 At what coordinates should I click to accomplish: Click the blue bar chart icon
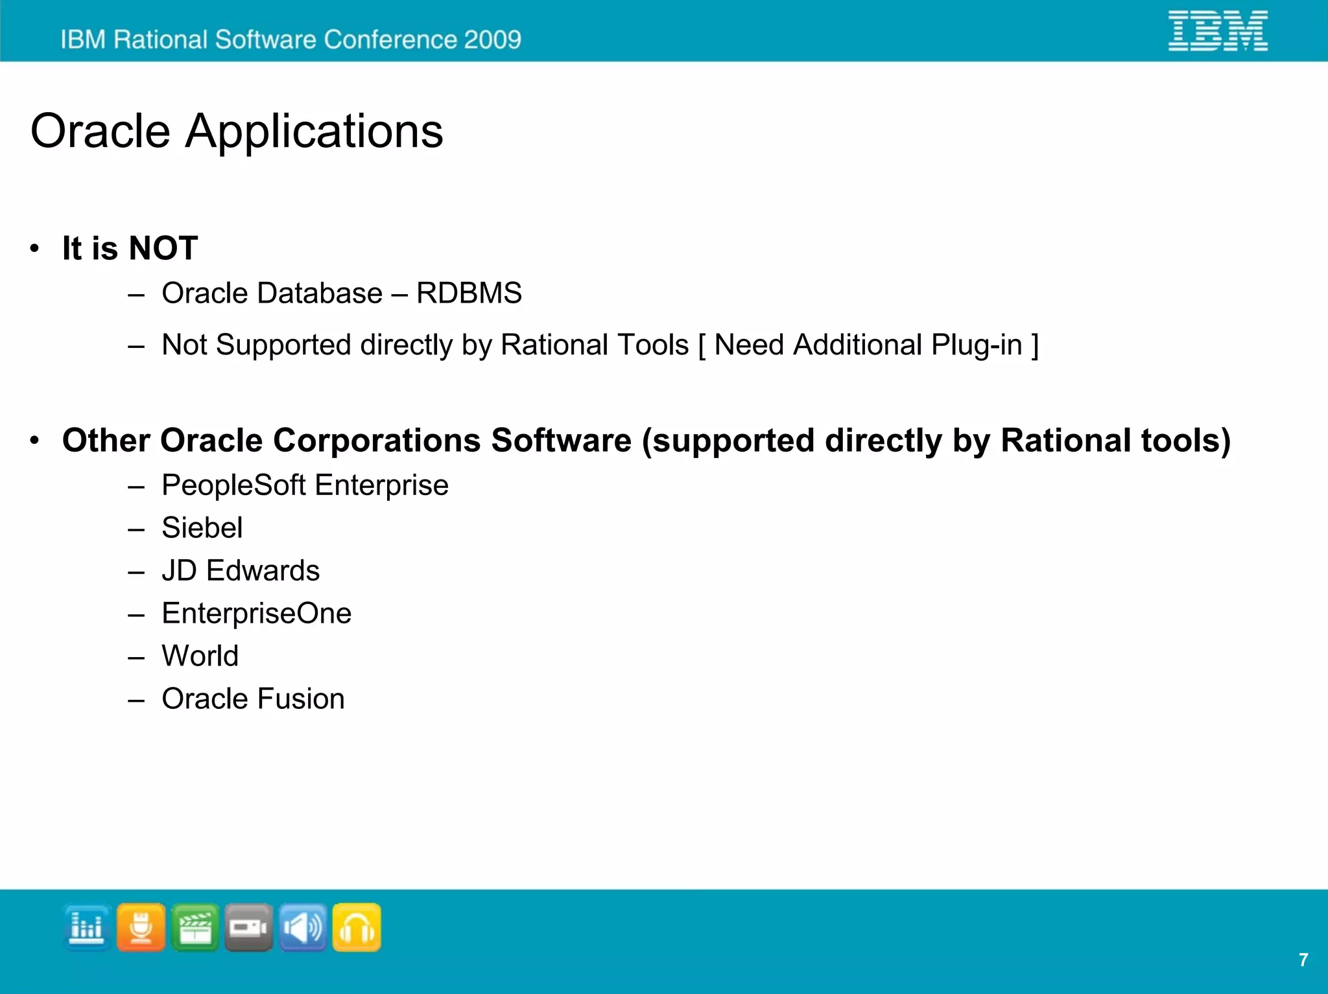click(87, 927)
